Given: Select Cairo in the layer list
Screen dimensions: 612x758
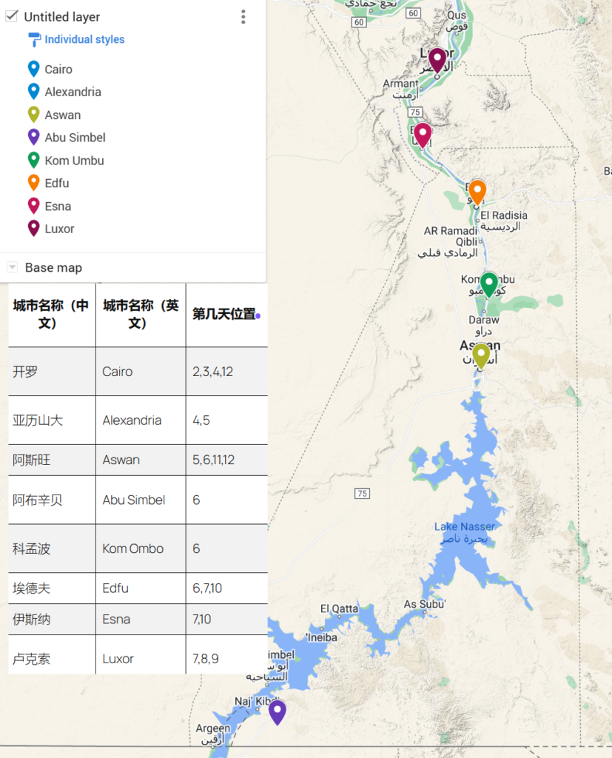Looking at the screenshot, I should click(x=58, y=70).
